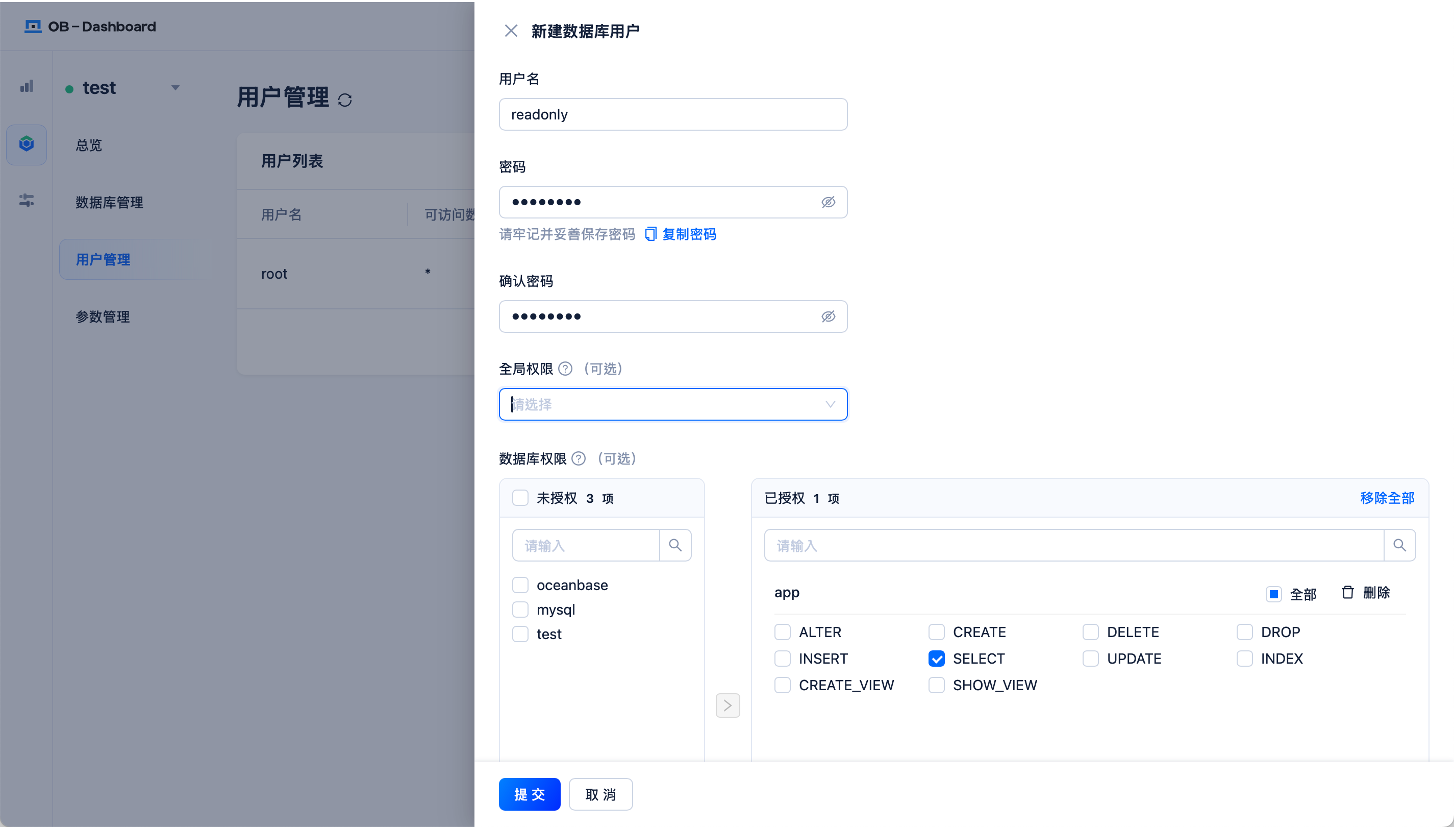Check the oceanbase database checkbox
Screen dimensions: 1454x827
coord(520,585)
